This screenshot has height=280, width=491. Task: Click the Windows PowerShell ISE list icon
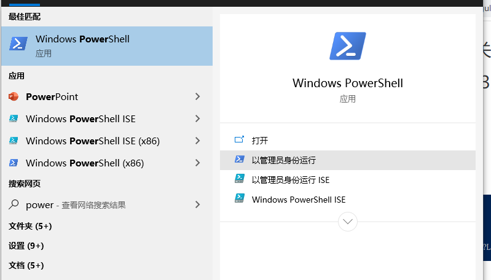(14, 119)
